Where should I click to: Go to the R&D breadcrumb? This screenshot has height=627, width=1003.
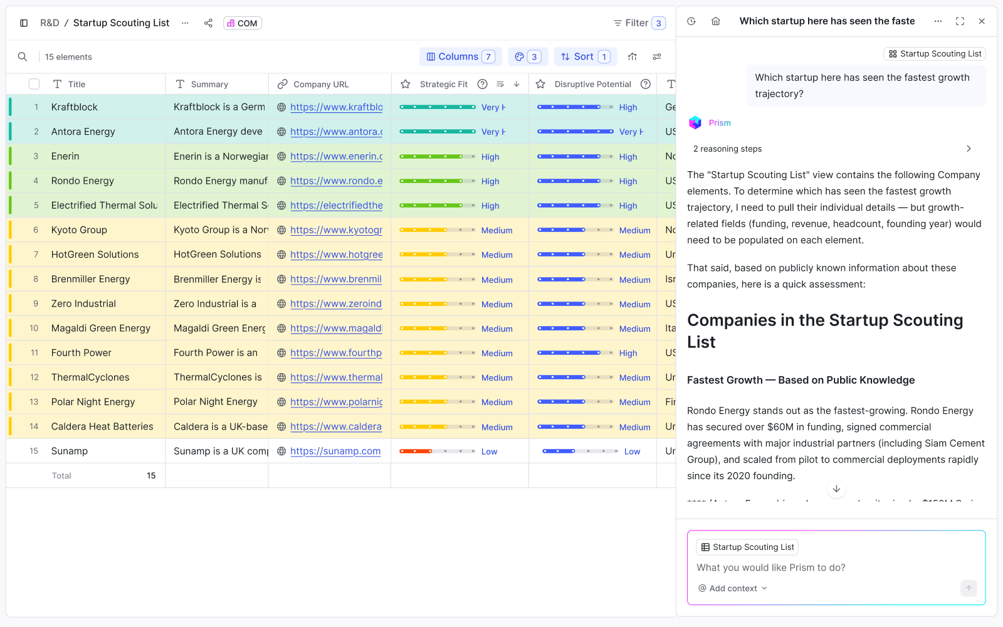coord(50,23)
